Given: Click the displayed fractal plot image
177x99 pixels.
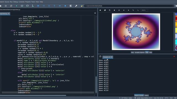Looking at the screenshot, I should (136, 32).
